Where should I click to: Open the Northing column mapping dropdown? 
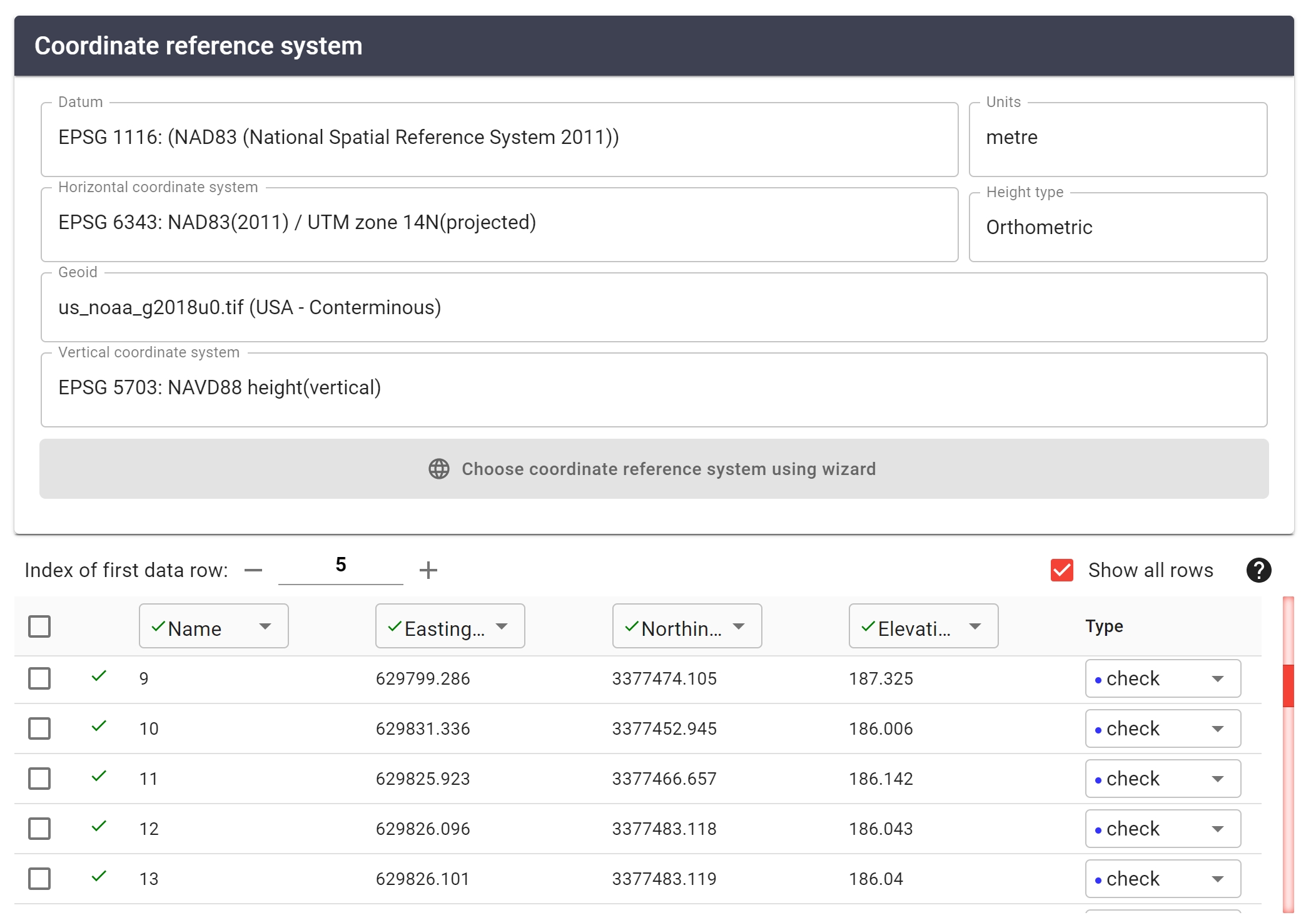click(686, 626)
